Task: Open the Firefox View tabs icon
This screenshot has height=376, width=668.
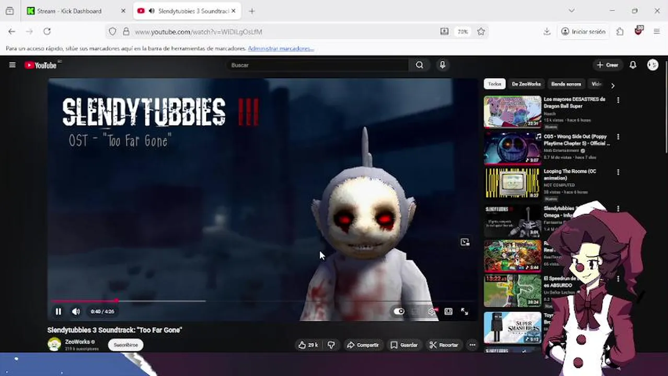Action: tap(9, 11)
